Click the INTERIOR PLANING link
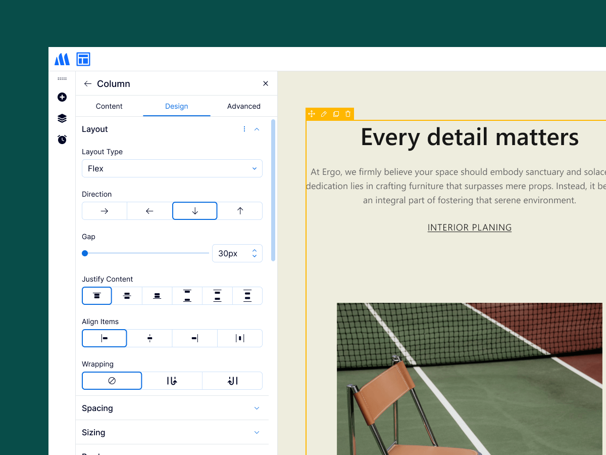The image size is (606, 455). [469, 227]
